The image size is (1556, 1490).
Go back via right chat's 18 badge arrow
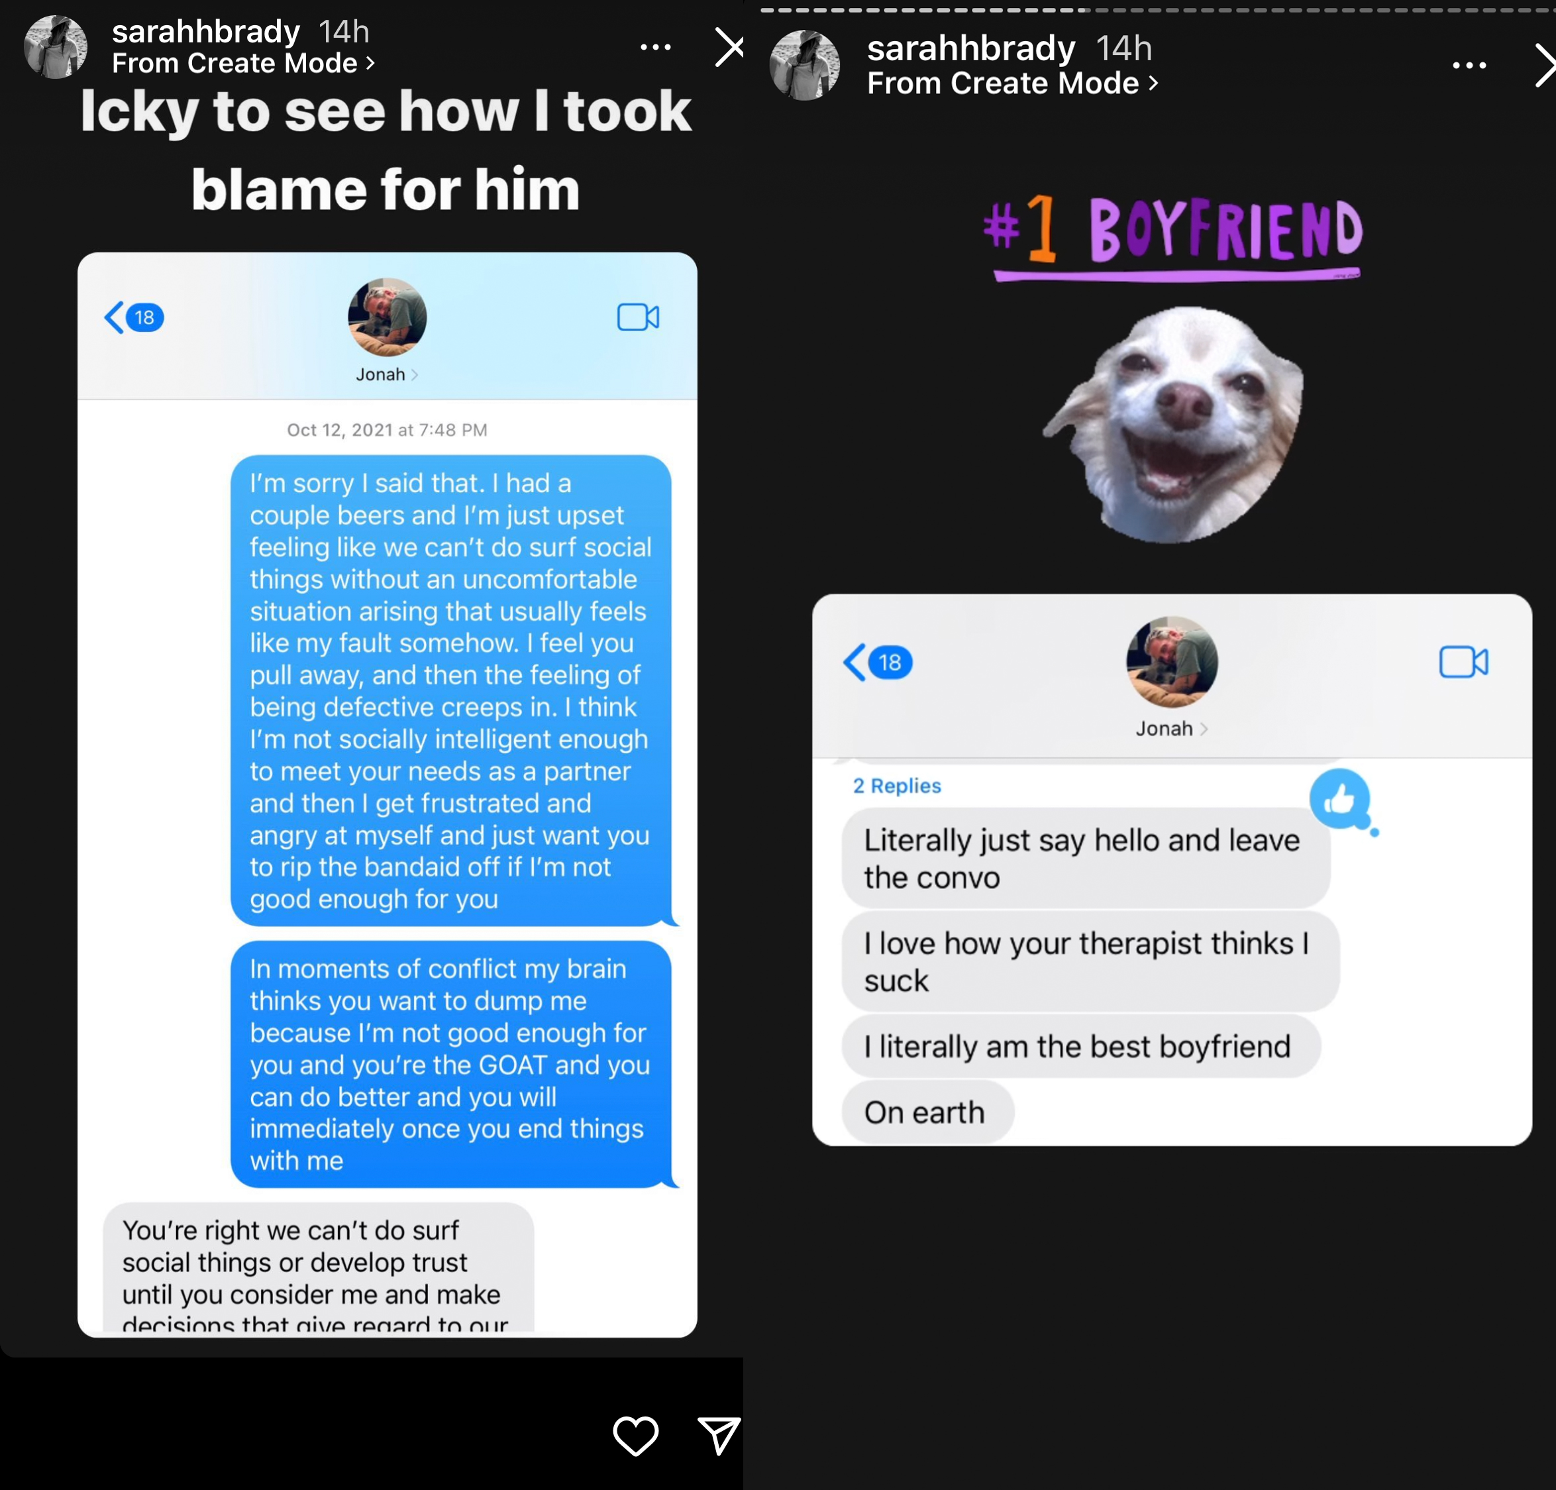877,662
